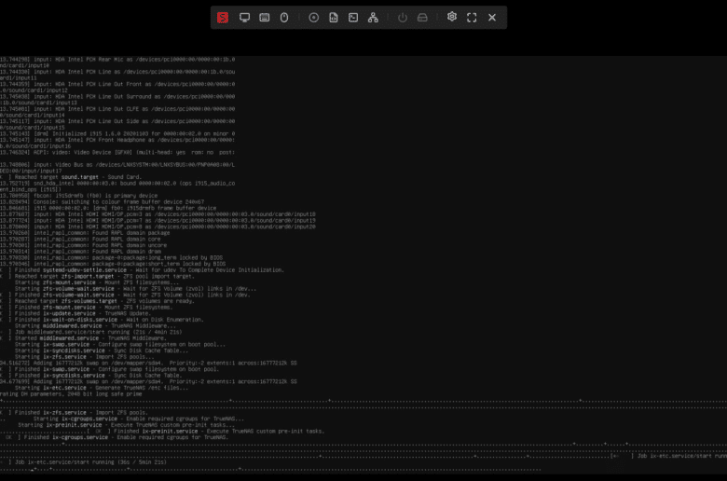
Task: Click the 'Finished ix-swap.service' line
Action: click(x=109, y=369)
